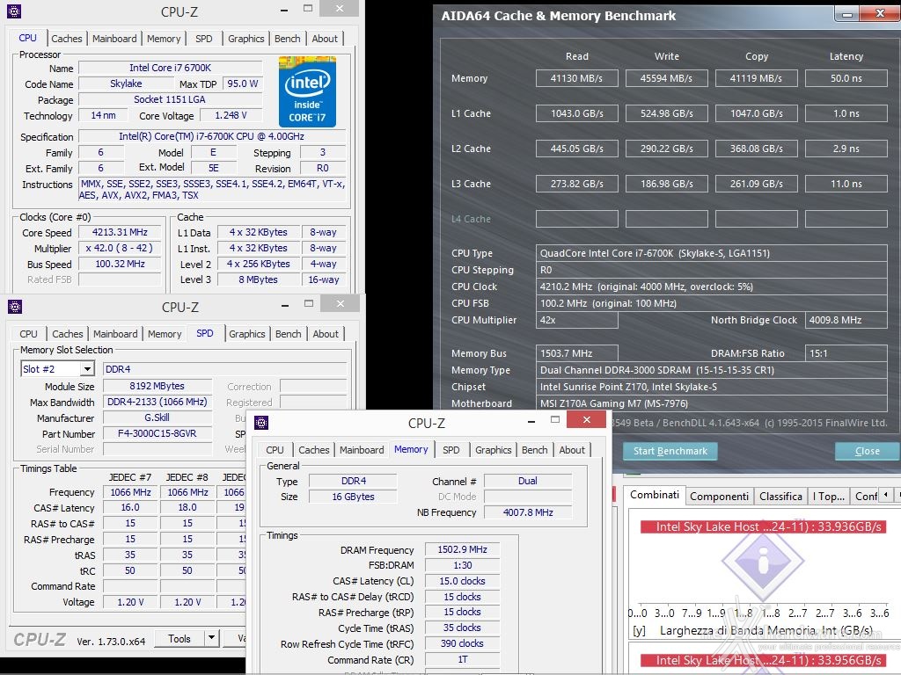Viewport: 901px width, 675px height.
Task: Click the Manufacturer value "G.Skill"
Action: (x=157, y=417)
